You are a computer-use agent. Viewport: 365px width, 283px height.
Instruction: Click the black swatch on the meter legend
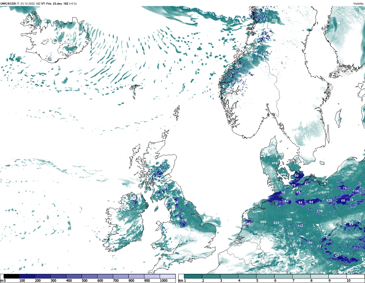[11, 276]
